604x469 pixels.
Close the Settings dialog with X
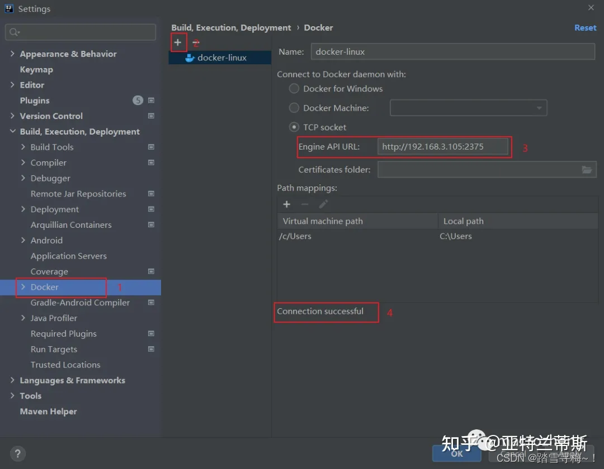pyautogui.click(x=591, y=8)
